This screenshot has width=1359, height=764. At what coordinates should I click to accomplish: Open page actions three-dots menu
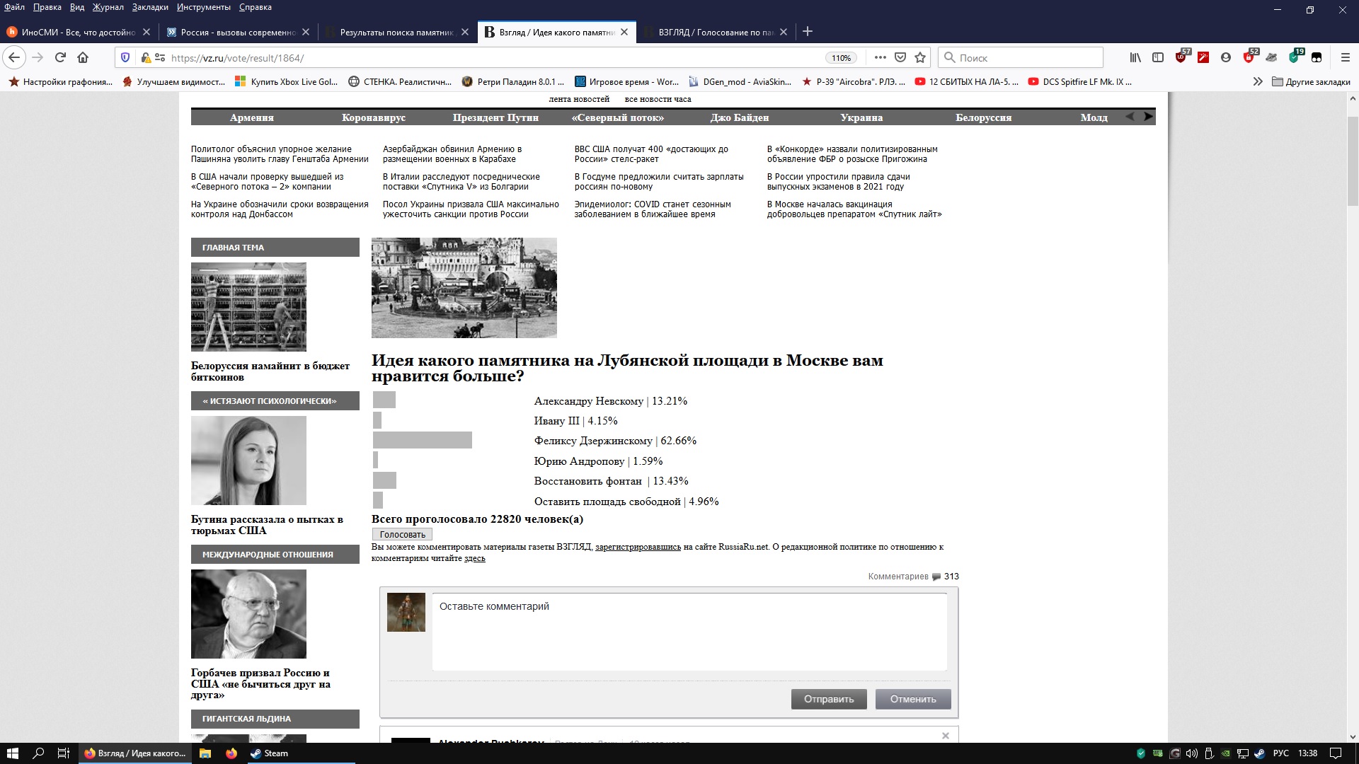pos(880,57)
